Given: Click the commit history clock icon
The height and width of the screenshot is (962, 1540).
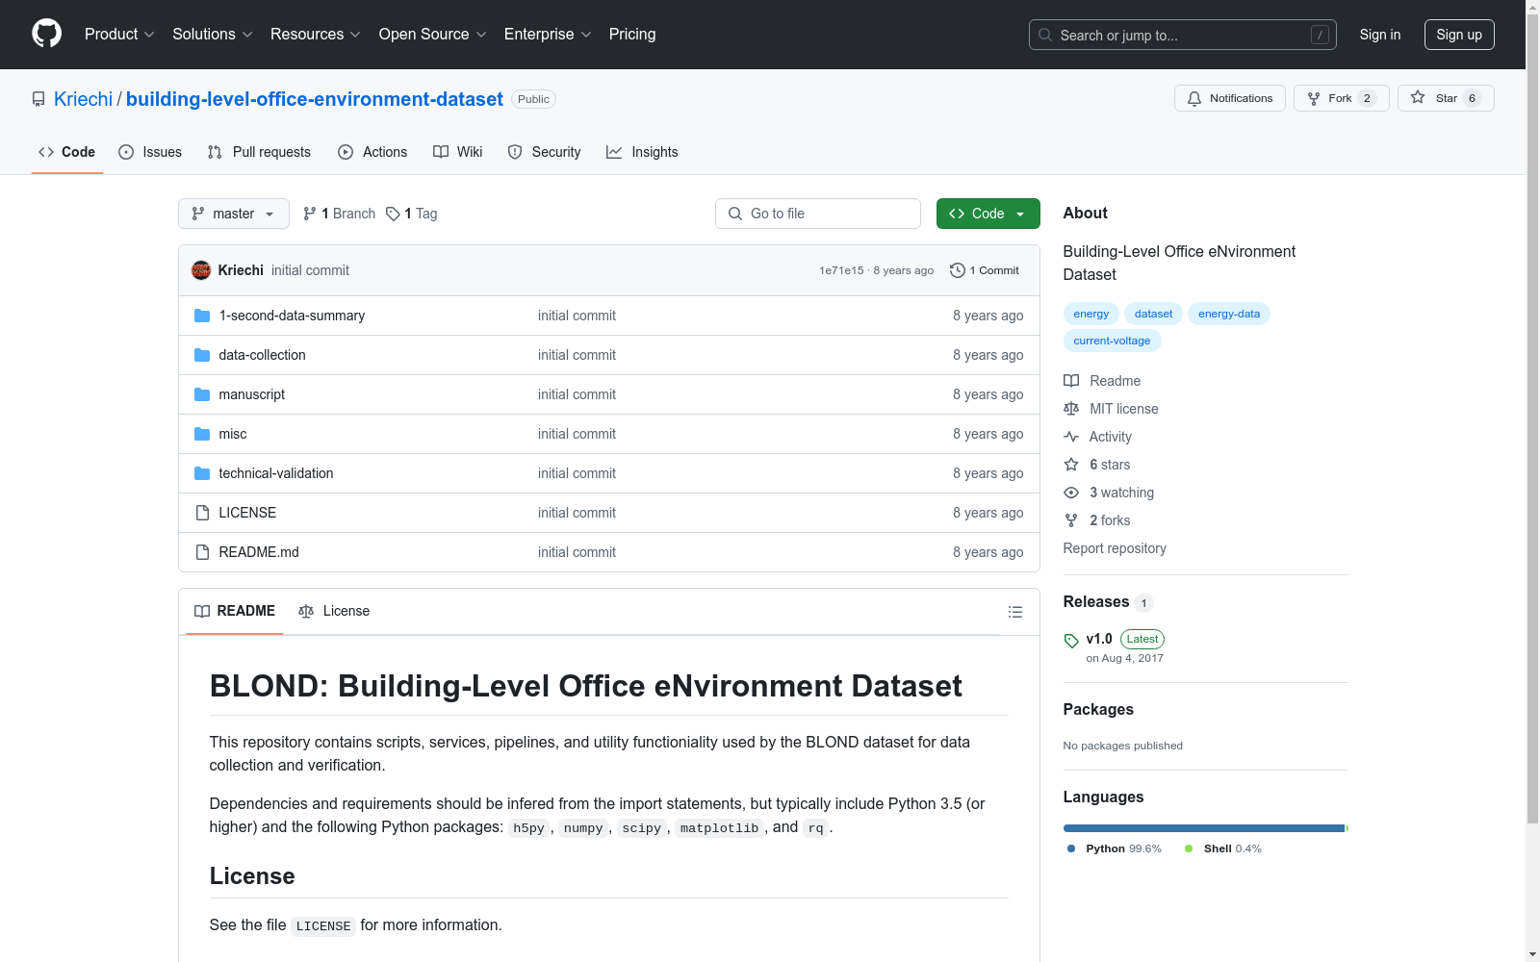Looking at the screenshot, I should click(x=957, y=270).
